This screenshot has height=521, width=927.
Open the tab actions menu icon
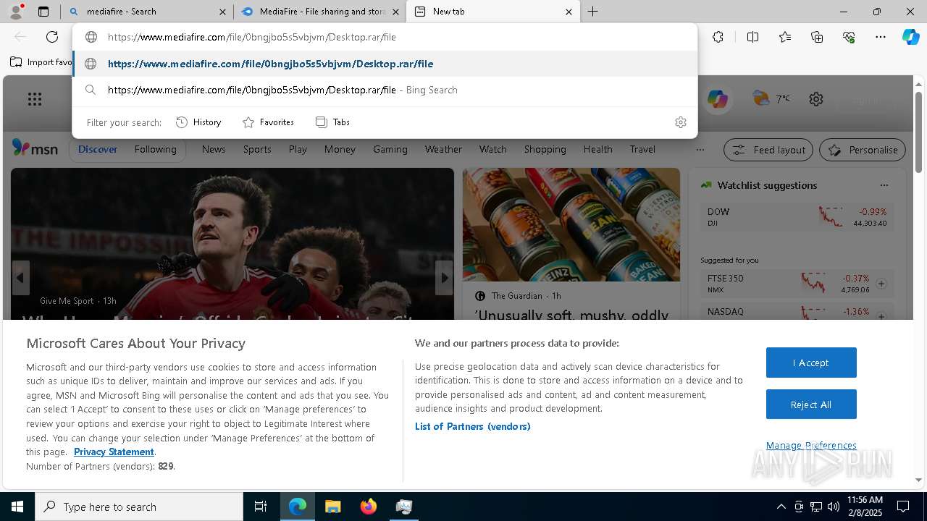pyautogui.click(x=43, y=12)
